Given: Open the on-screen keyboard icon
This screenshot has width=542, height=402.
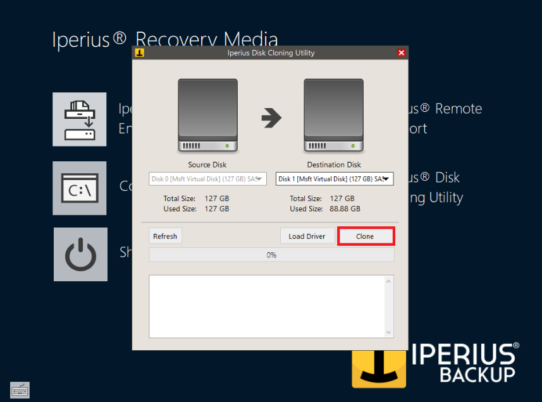Looking at the screenshot, I should pos(19,390).
